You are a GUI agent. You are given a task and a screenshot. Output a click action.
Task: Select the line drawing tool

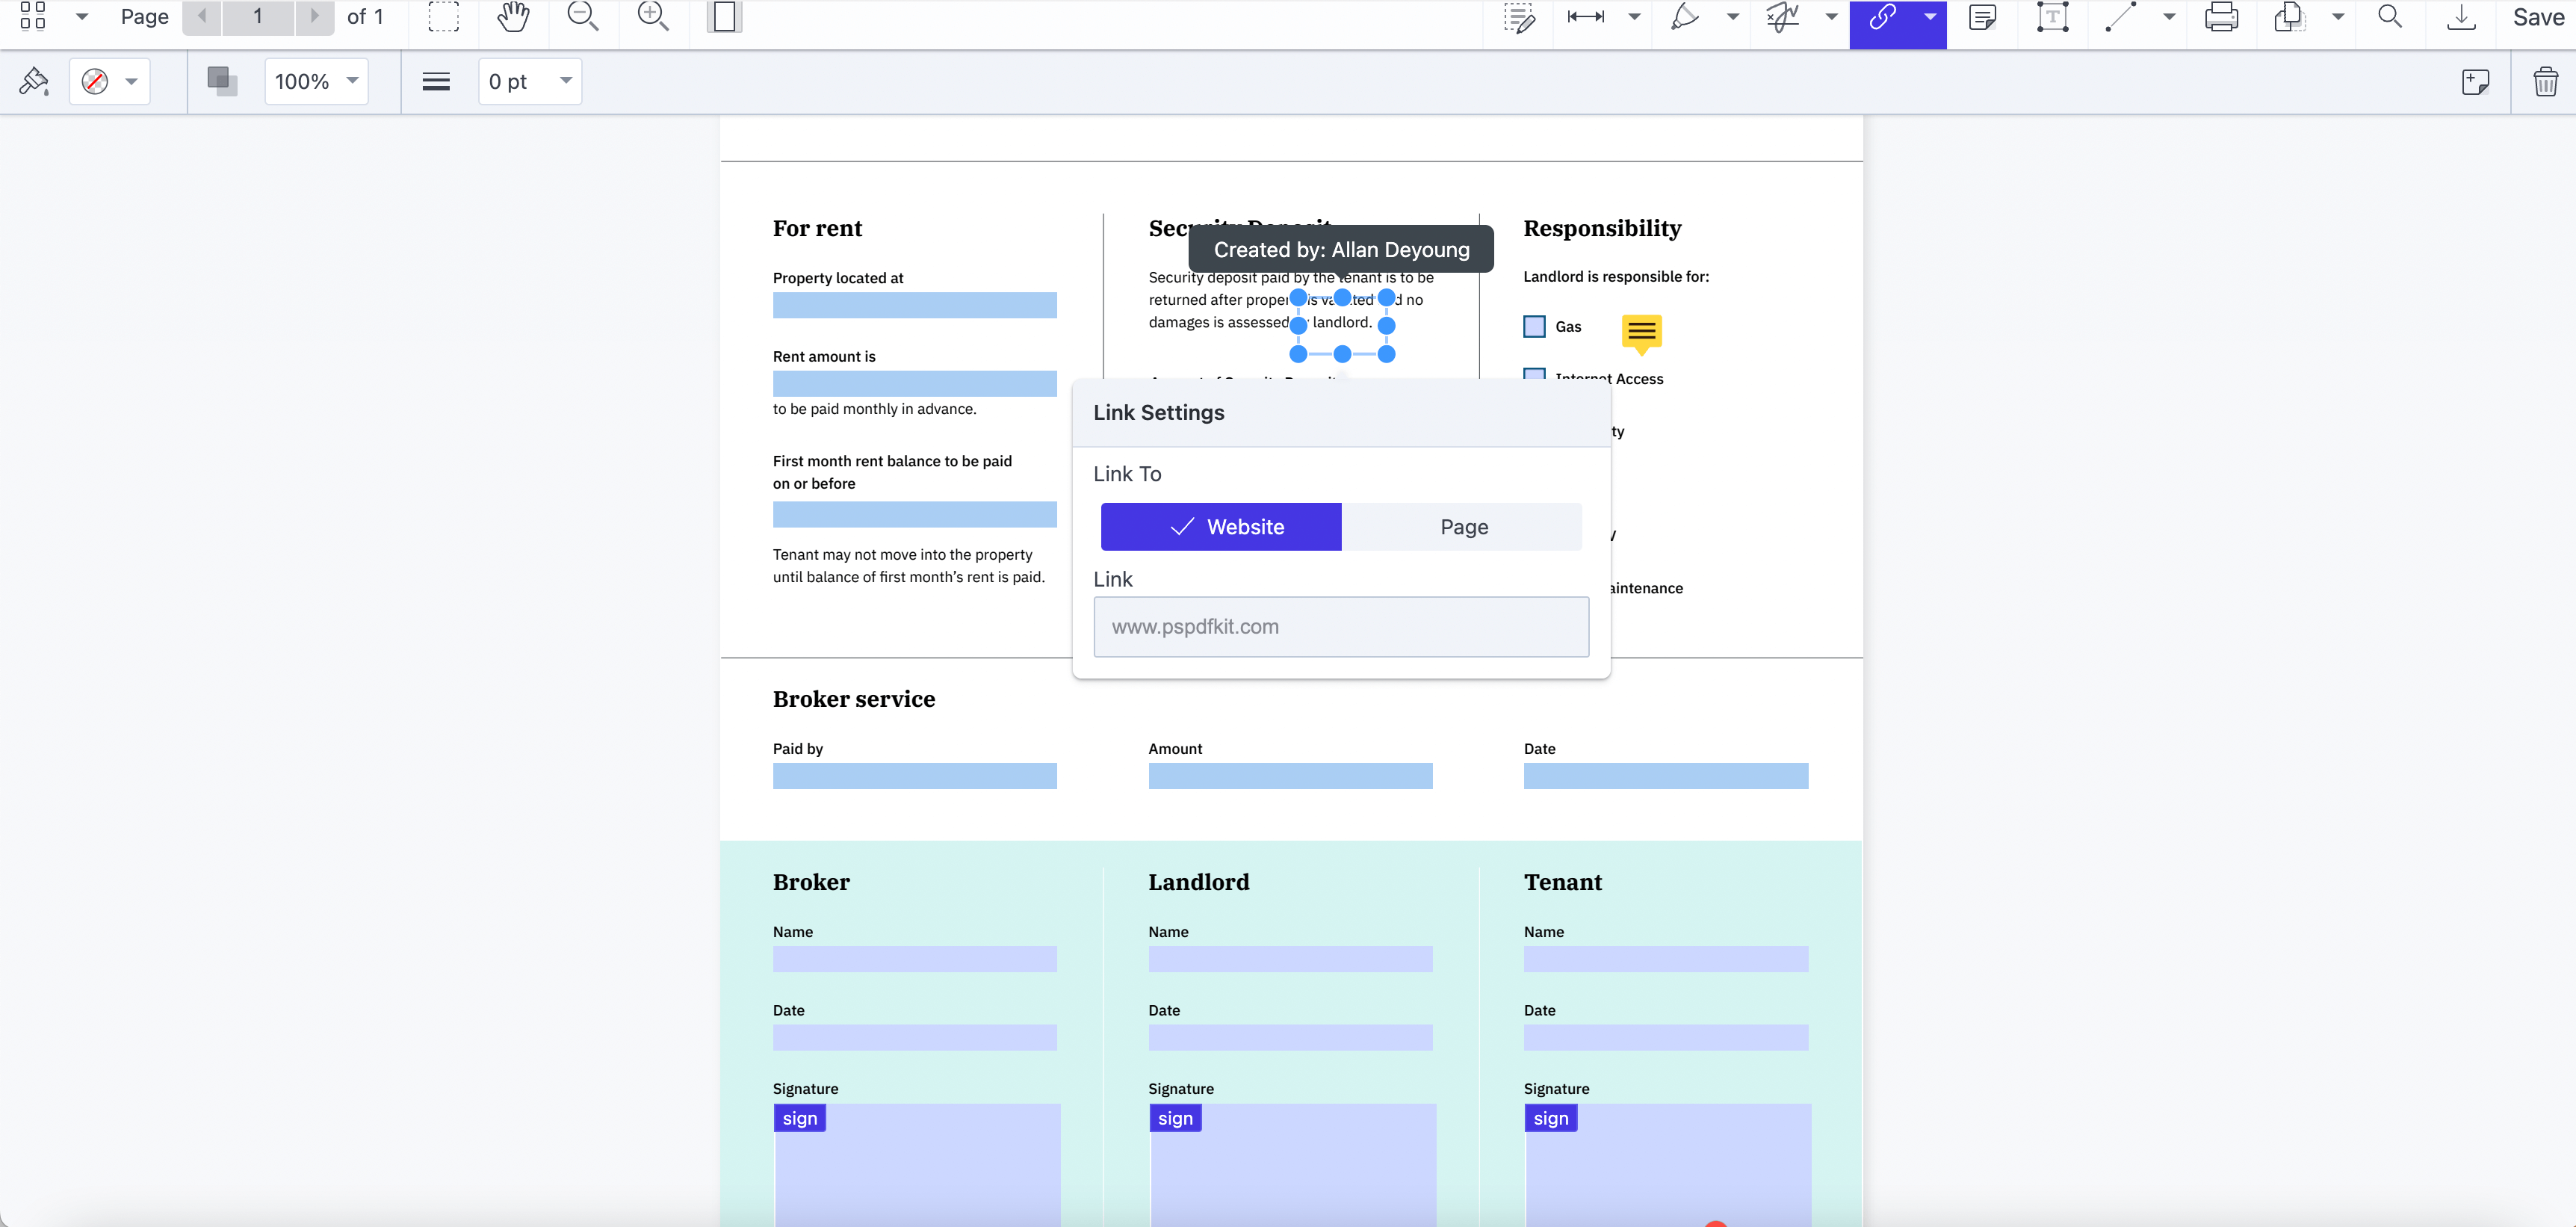pos(2121,16)
